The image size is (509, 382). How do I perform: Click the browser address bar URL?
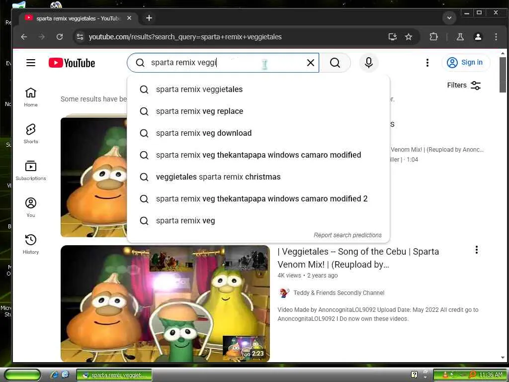coord(185,37)
